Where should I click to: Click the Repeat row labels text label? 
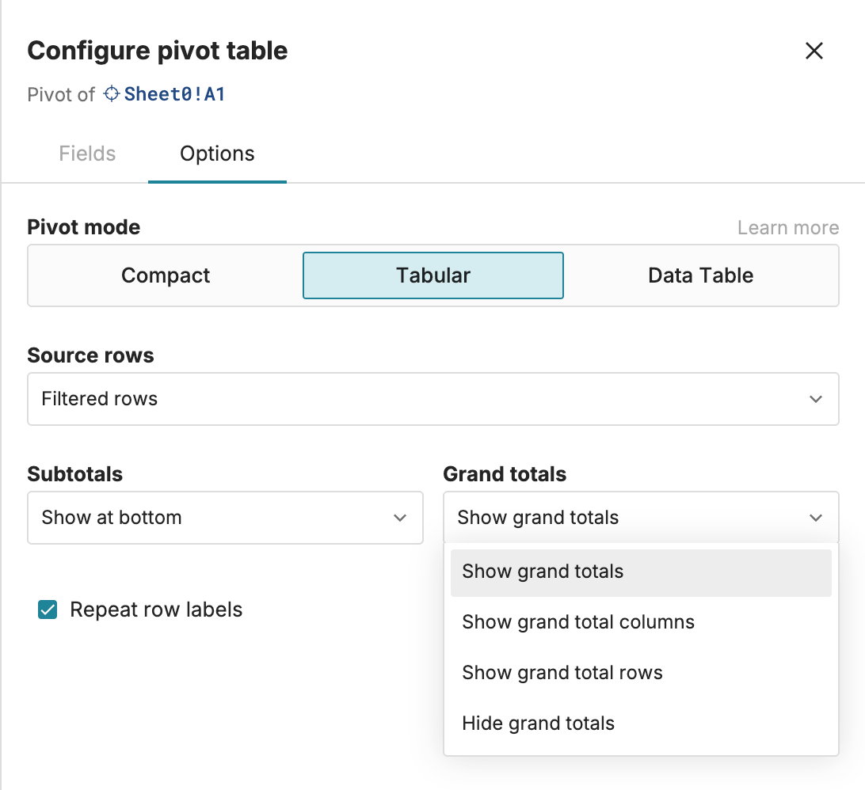(156, 610)
